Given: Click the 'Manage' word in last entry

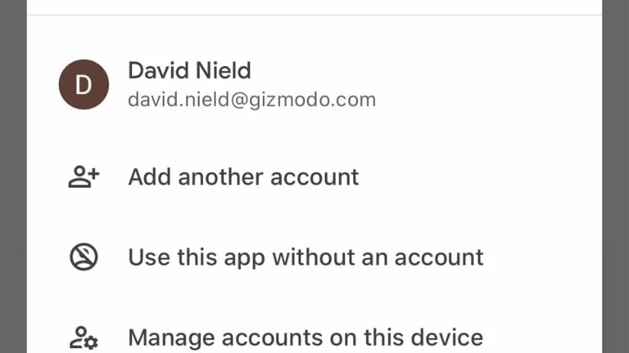Looking at the screenshot, I should point(171,338).
